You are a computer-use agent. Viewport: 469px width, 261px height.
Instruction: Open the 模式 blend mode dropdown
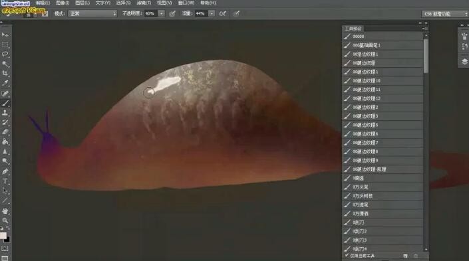[92, 13]
